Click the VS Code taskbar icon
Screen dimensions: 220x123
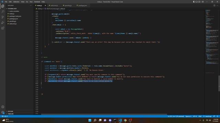120,120
